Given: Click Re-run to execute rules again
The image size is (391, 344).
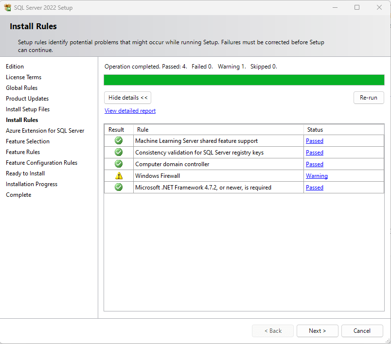Looking at the screenshot, I should pyautogui.click(x=369, y=97).
